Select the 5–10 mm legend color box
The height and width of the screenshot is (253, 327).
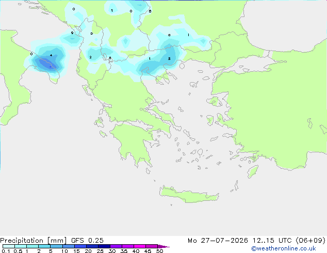coord(56,246)
